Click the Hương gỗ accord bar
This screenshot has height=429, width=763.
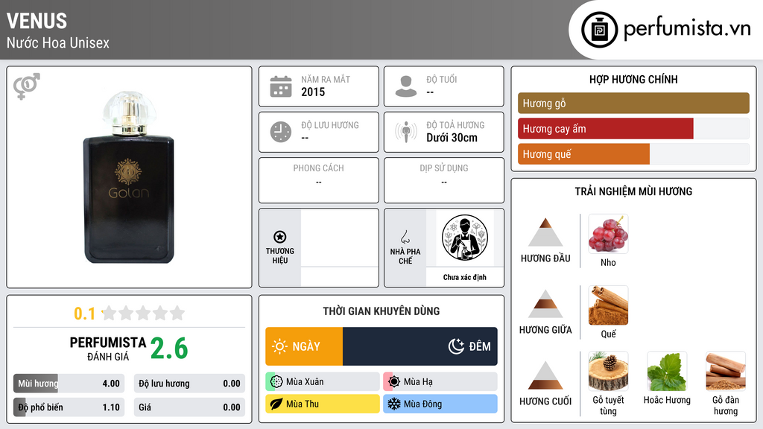(633, 103)
